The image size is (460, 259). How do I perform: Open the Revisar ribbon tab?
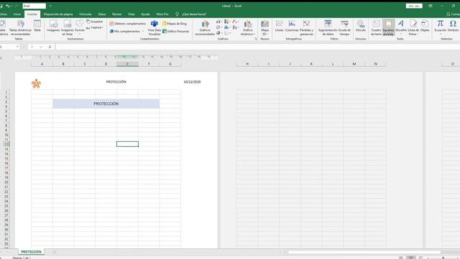[116, 14]
